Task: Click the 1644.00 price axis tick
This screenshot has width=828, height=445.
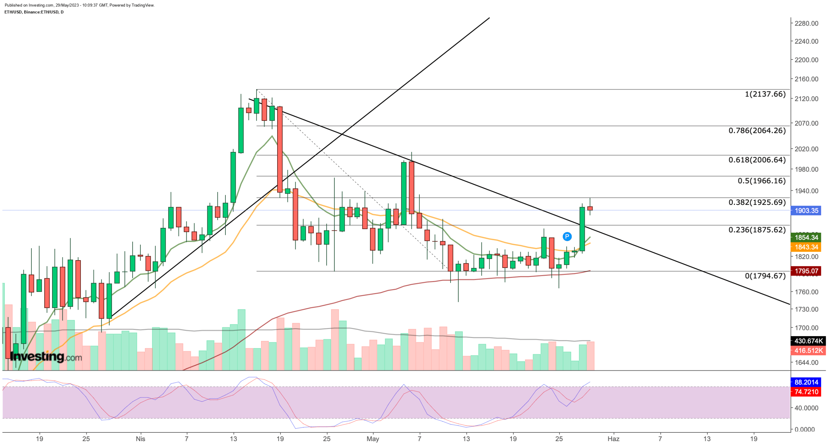Action: pyautogui.click(x=806, y=362)
